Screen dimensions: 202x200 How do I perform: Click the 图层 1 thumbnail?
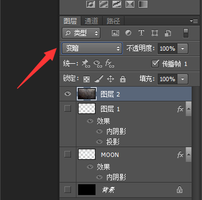87,108
